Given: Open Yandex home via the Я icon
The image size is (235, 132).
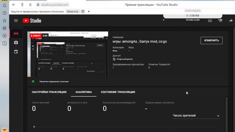Looking at the screenshot, I should click(x=22, y=5).
